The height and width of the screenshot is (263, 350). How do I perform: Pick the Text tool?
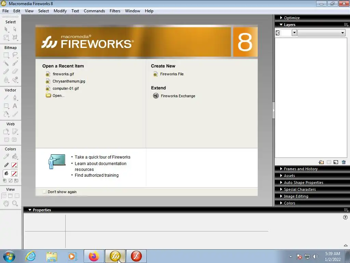click(15, 106)
